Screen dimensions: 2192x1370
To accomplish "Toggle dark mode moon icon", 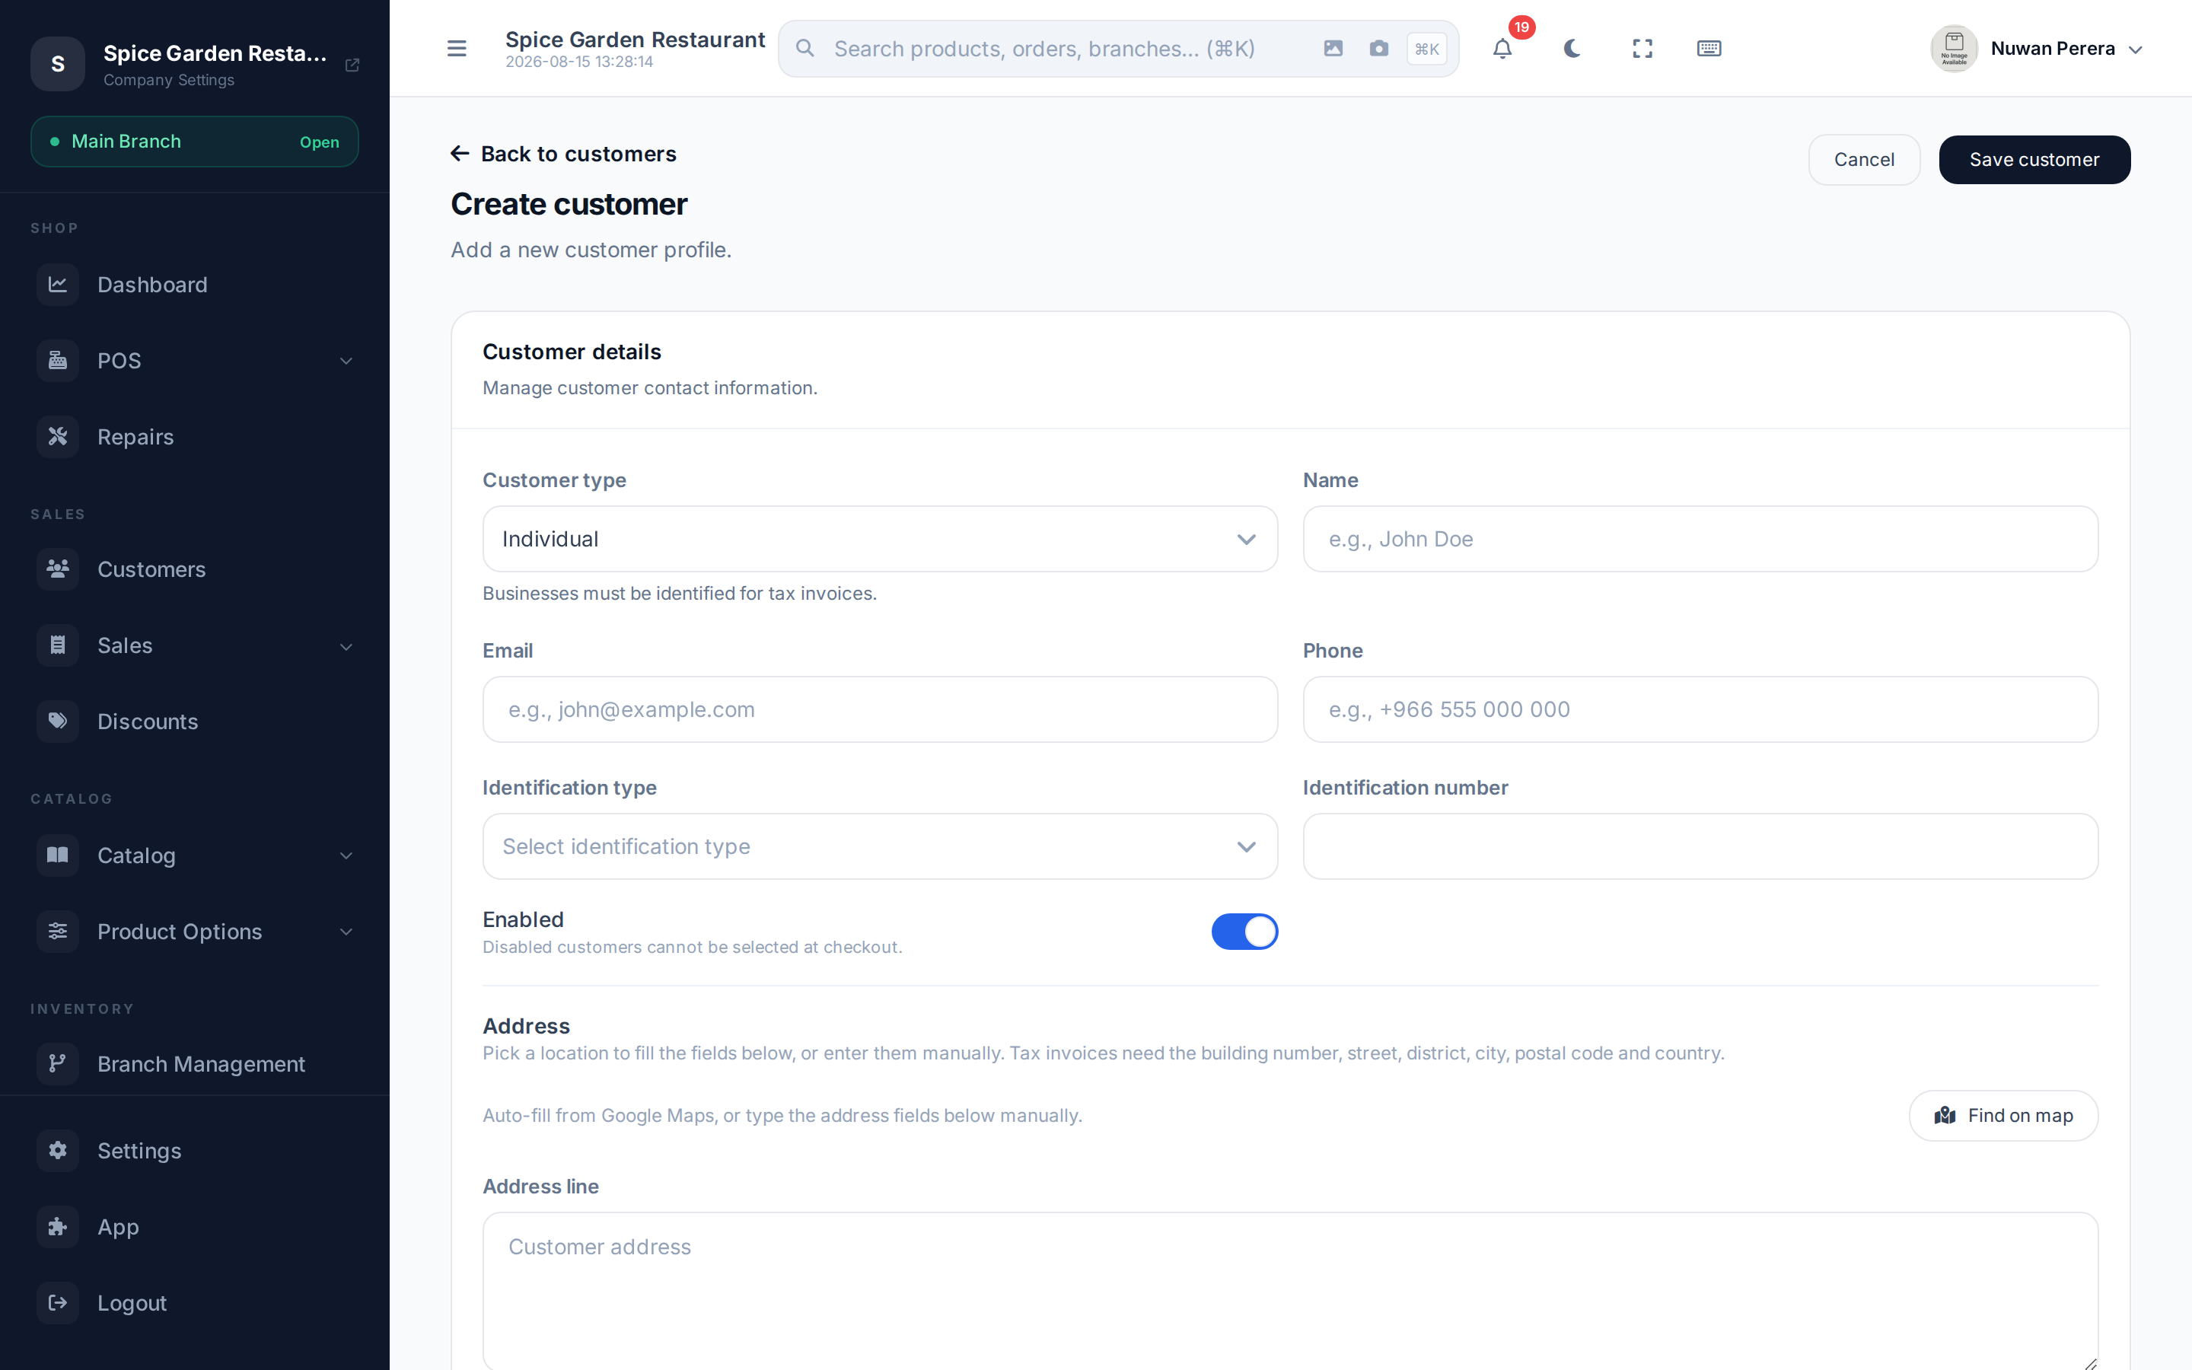I will [1572, 48].
